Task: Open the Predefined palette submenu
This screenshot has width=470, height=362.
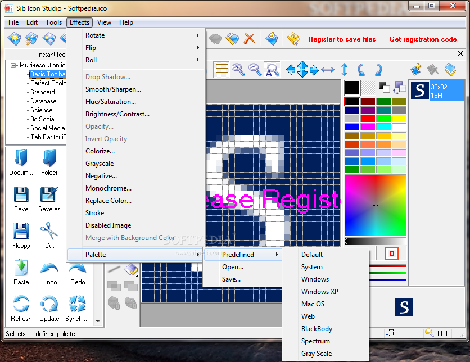Action: point(242,255)
